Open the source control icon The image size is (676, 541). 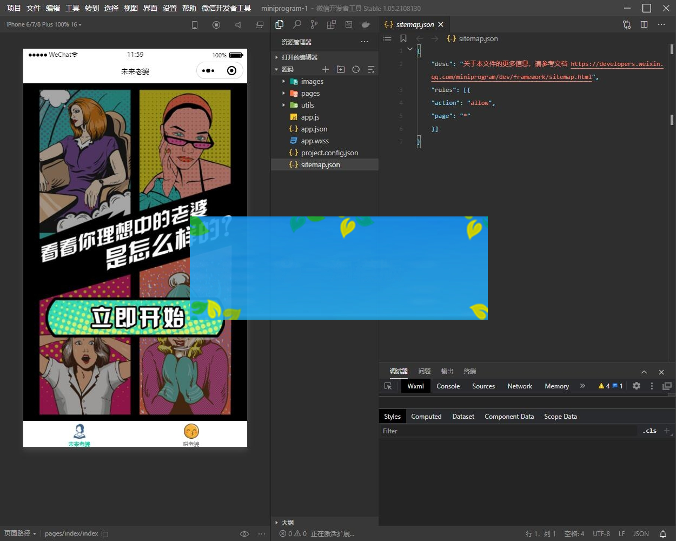314,24
